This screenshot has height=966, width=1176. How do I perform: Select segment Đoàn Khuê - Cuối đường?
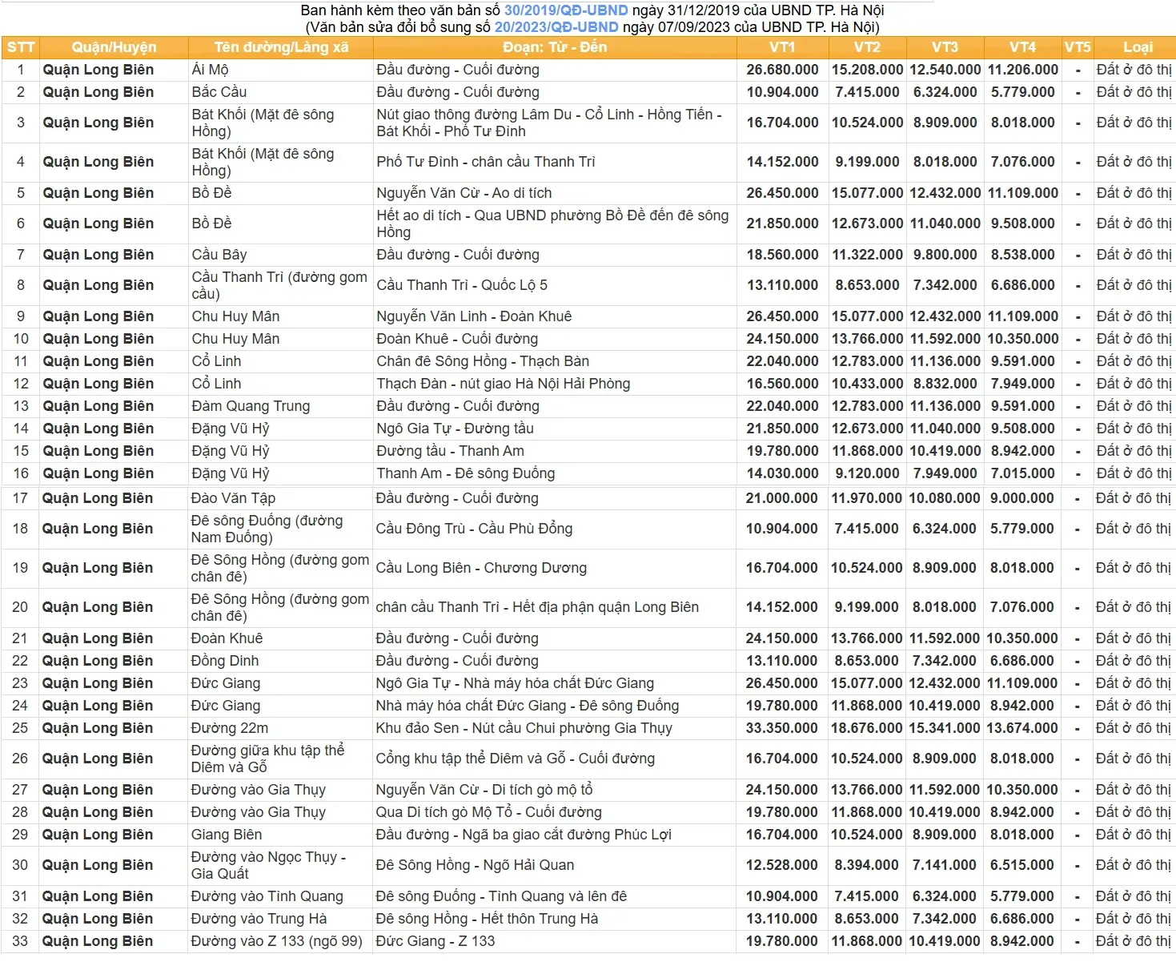pos(457,339)
